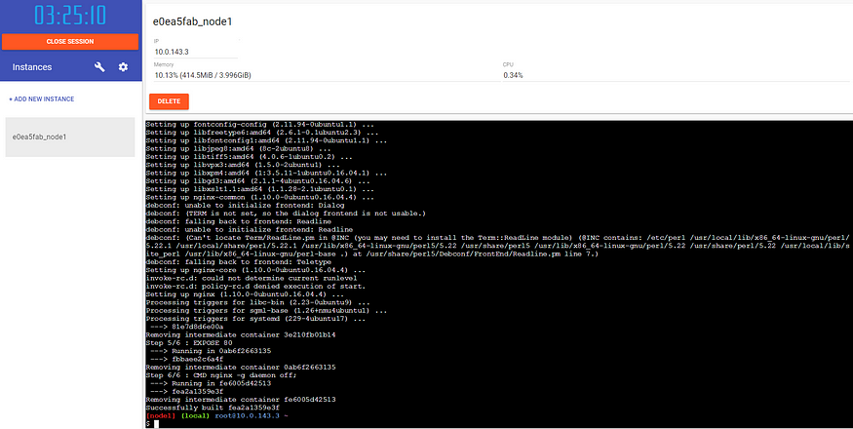Select instance e0ea5fab_node1 in sidebar
Viewport: 853px width, 429px height.
point(70,137)
